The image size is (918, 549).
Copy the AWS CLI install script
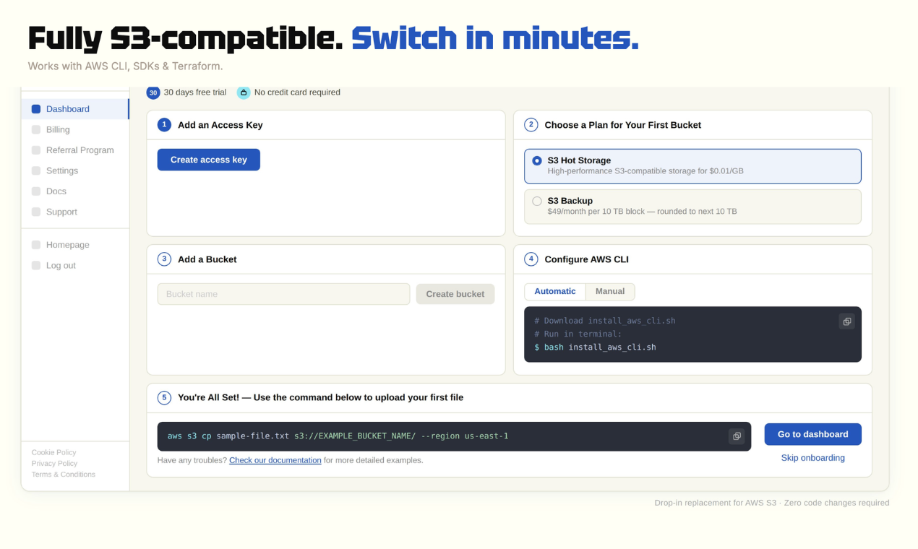(x=846, y=321)
